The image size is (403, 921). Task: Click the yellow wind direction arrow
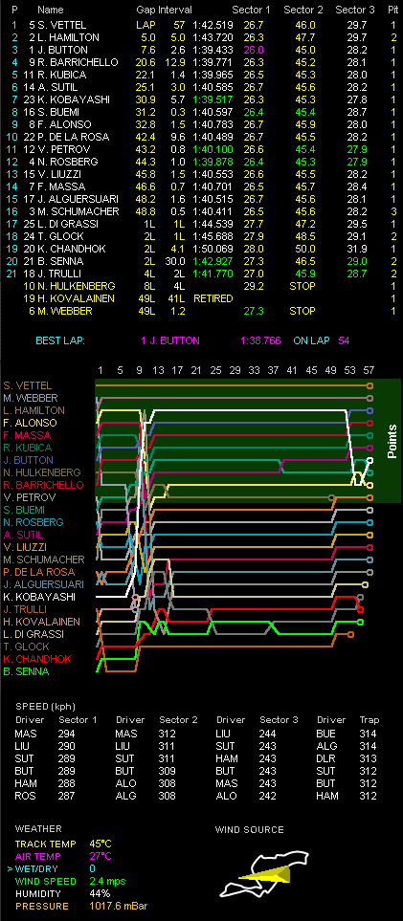point(265,874)
